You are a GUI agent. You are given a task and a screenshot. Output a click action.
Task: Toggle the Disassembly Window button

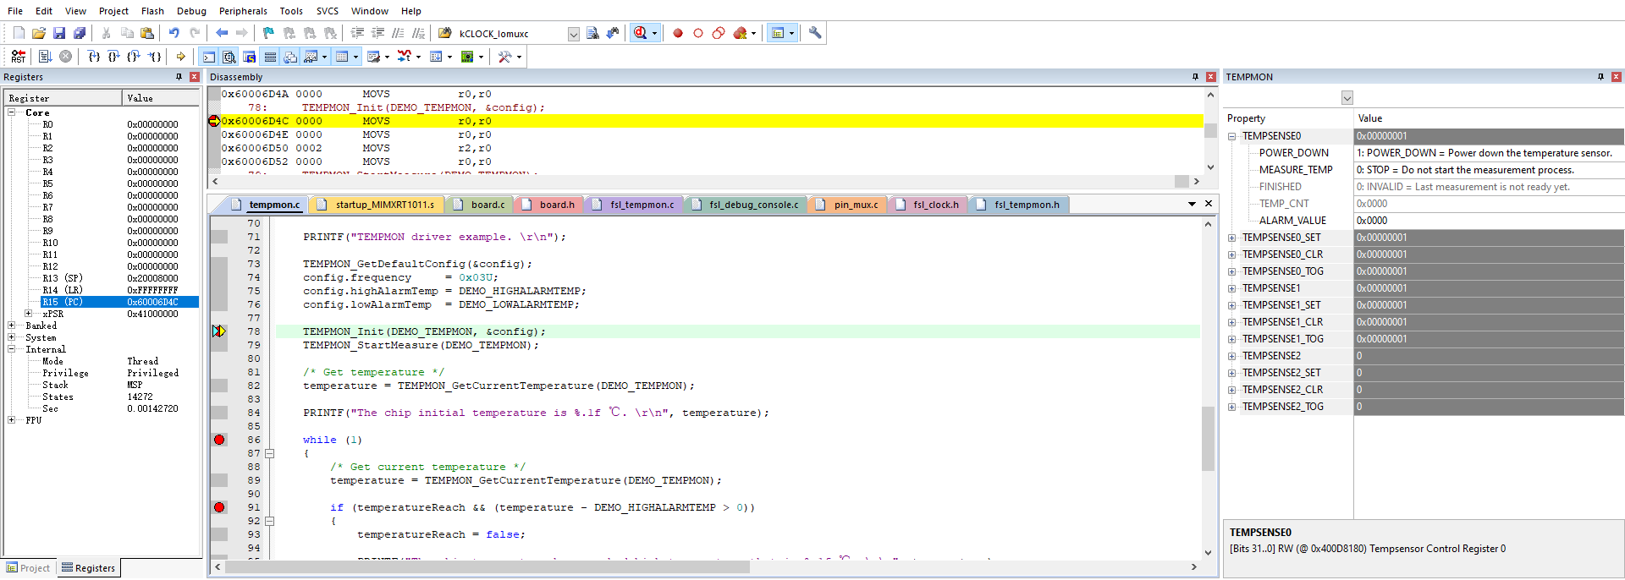tap(229, 57)
